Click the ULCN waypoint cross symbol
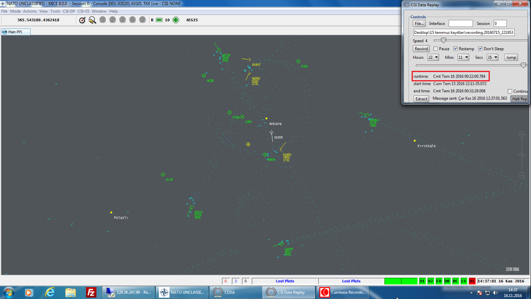The width and height of the screenshot is (531, 299). 163,174
